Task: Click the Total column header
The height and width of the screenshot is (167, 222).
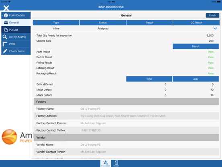Action: coord(149,79)
